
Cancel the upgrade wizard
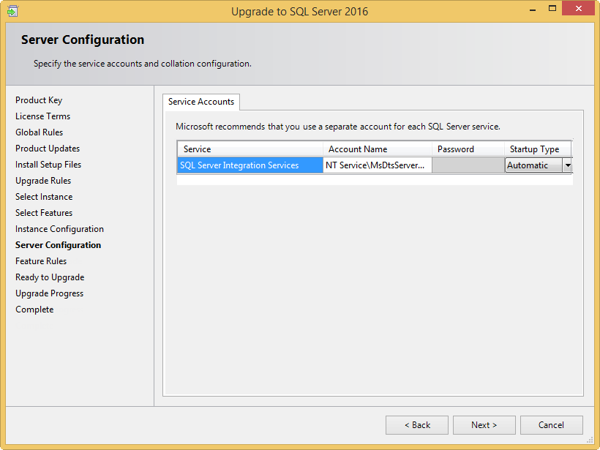tap(552, 425)
